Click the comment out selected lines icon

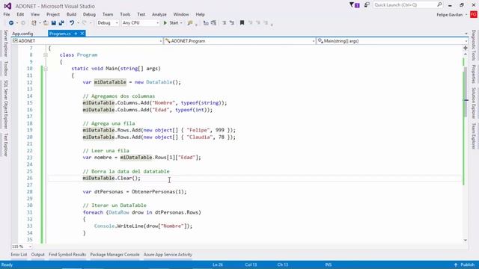click(x=206, y=23)
